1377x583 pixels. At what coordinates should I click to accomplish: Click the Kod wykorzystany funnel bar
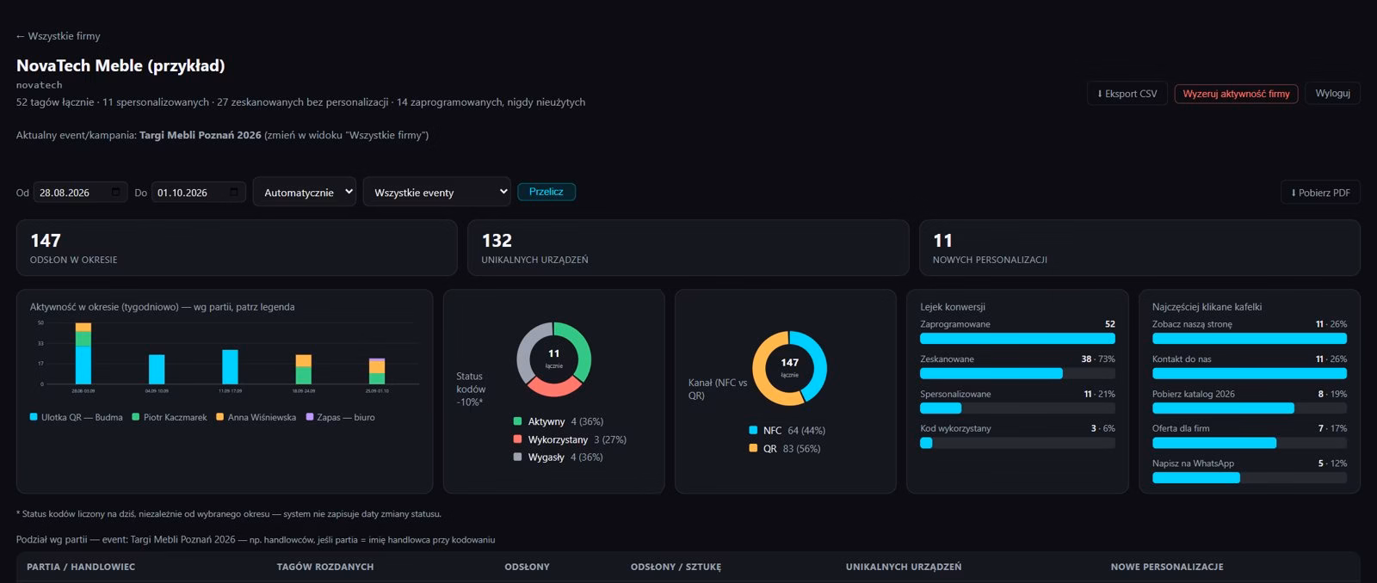(1017, 443)
